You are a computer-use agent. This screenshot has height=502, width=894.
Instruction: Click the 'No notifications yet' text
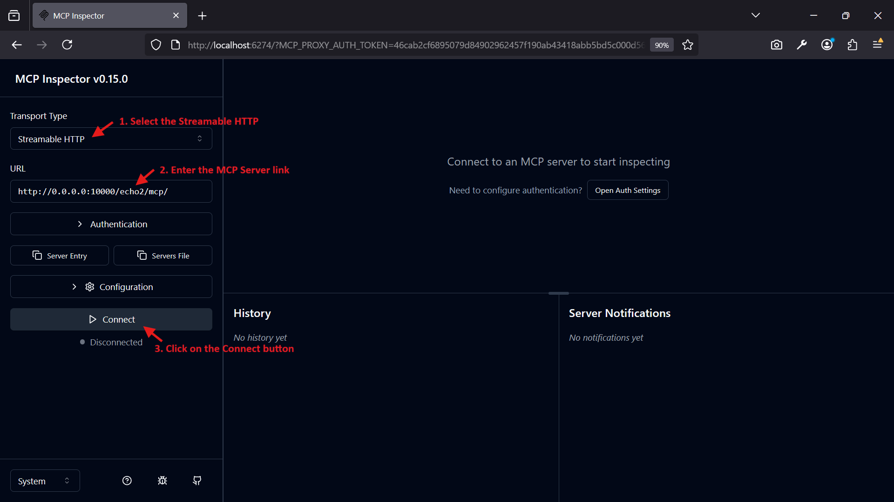(x=606, y=337)
